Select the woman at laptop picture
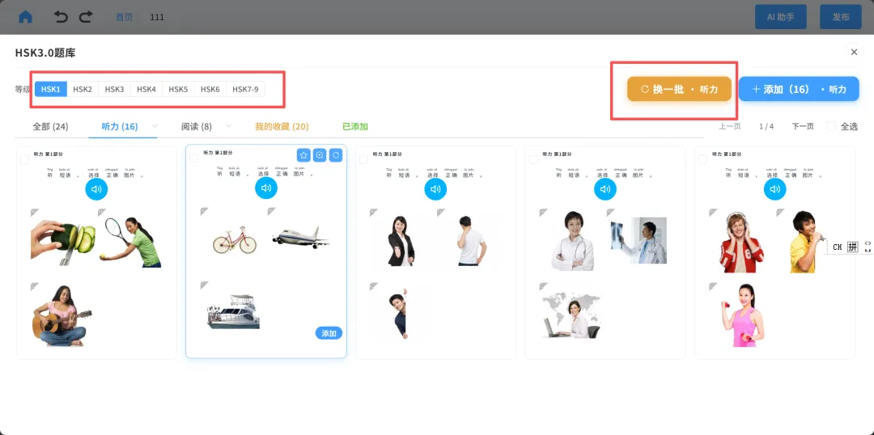This screenshot has width=874, height=435. tap(572, 315)
